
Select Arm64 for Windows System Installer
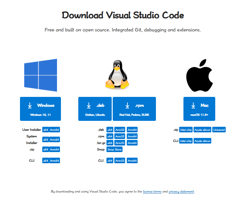(x=54, y=140)
